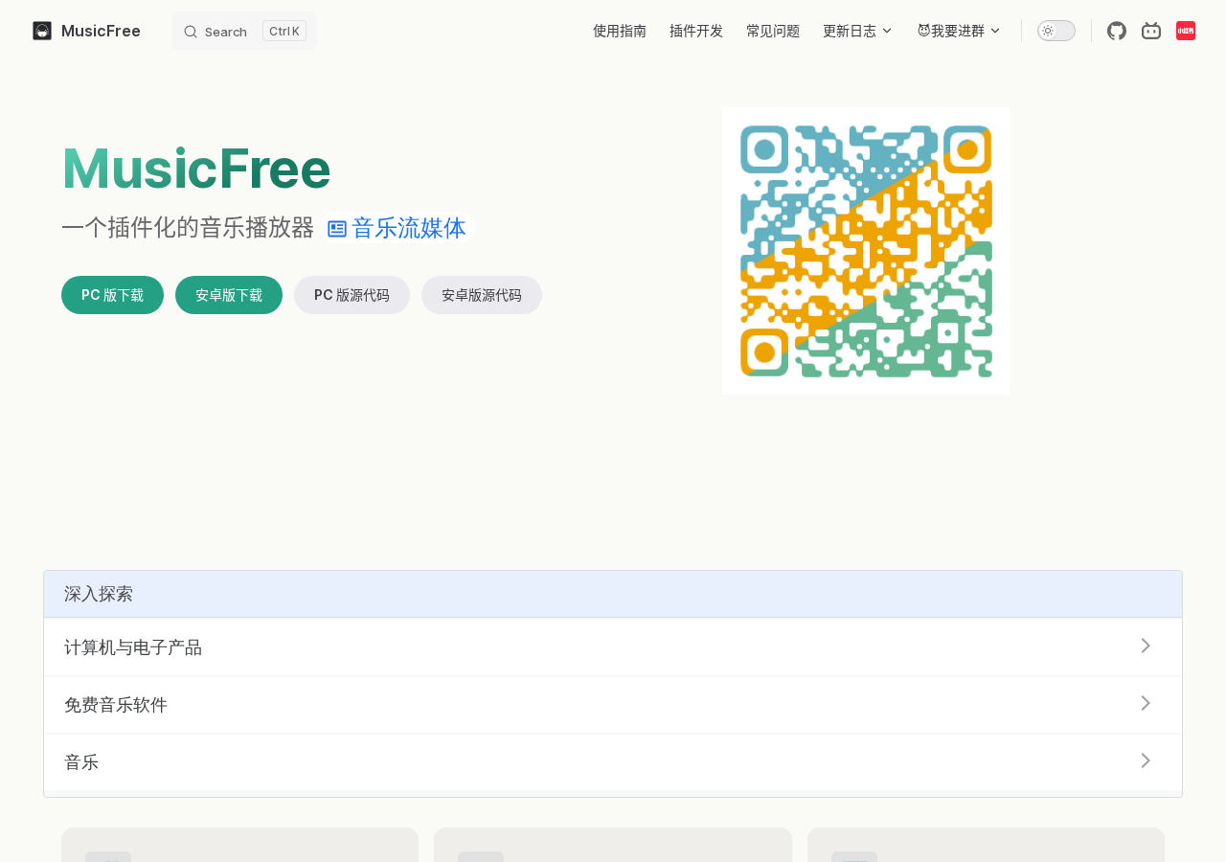This screenshot has height=862, width=1226.
Task: Click the QR code image
Action: click(x=866, y=251)
